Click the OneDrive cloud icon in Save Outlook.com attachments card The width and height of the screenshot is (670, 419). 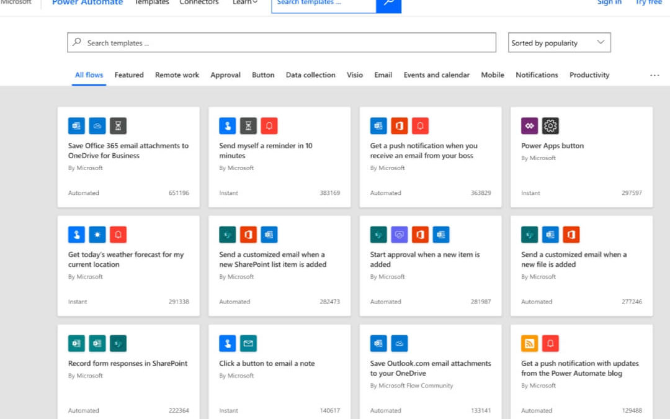tap(400, 343)
